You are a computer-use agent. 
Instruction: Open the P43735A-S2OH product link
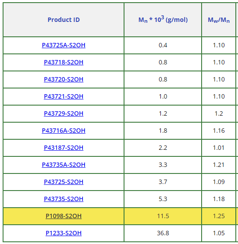point(64,165)
